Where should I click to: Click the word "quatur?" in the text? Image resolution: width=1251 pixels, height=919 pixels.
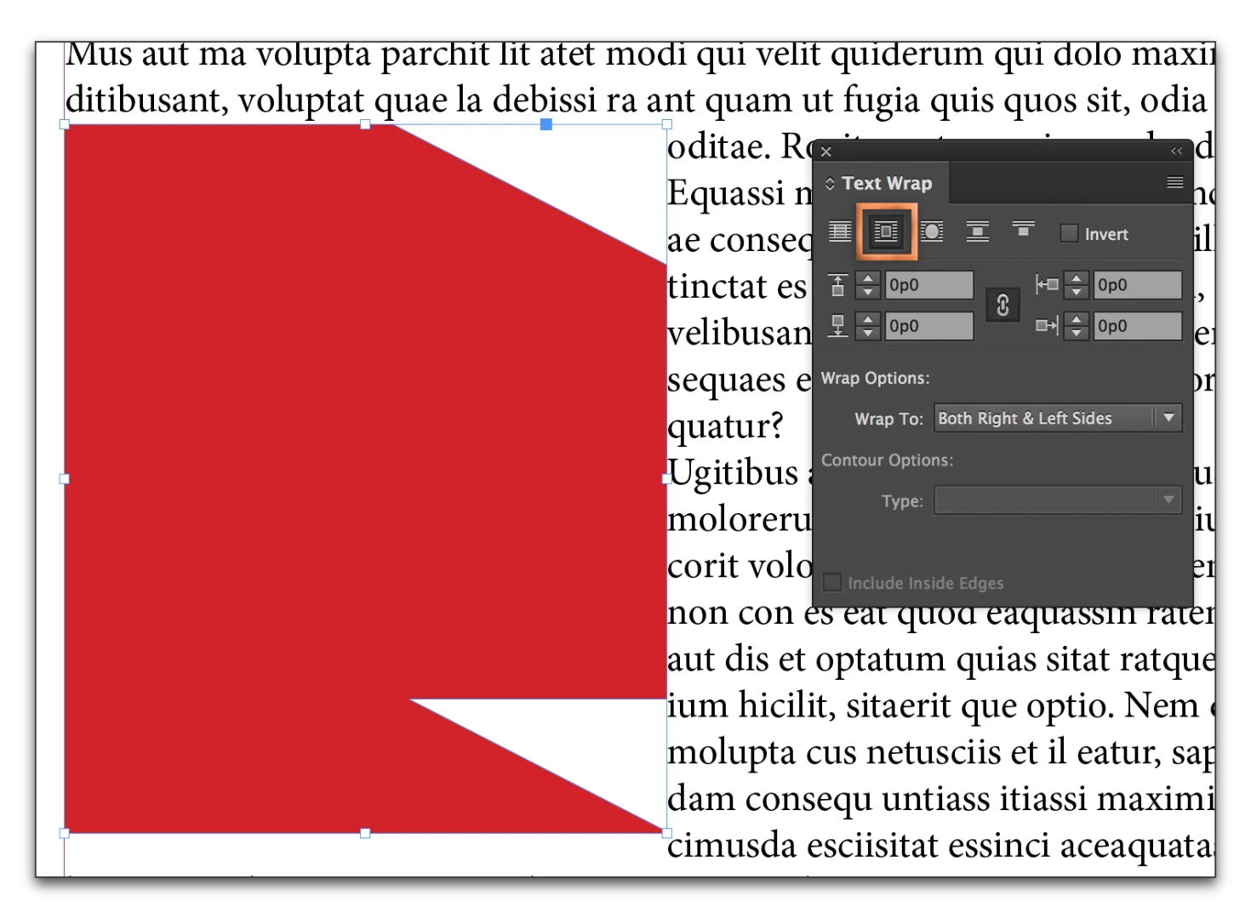coord(725,426)
